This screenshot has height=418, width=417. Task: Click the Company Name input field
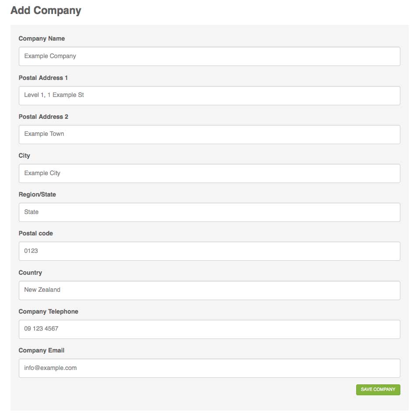210,56
